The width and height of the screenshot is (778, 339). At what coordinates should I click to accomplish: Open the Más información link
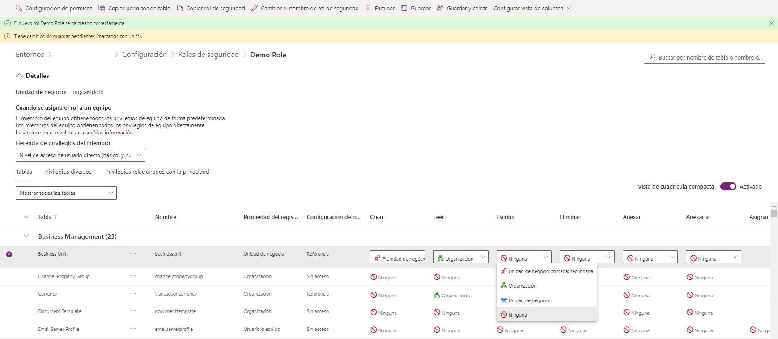tap(113, 133)
